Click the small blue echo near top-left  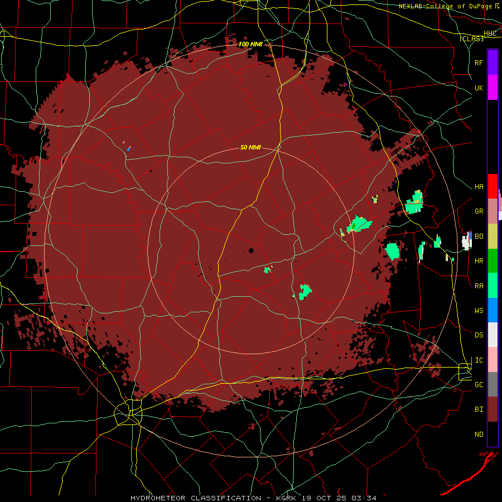(128, 149)
